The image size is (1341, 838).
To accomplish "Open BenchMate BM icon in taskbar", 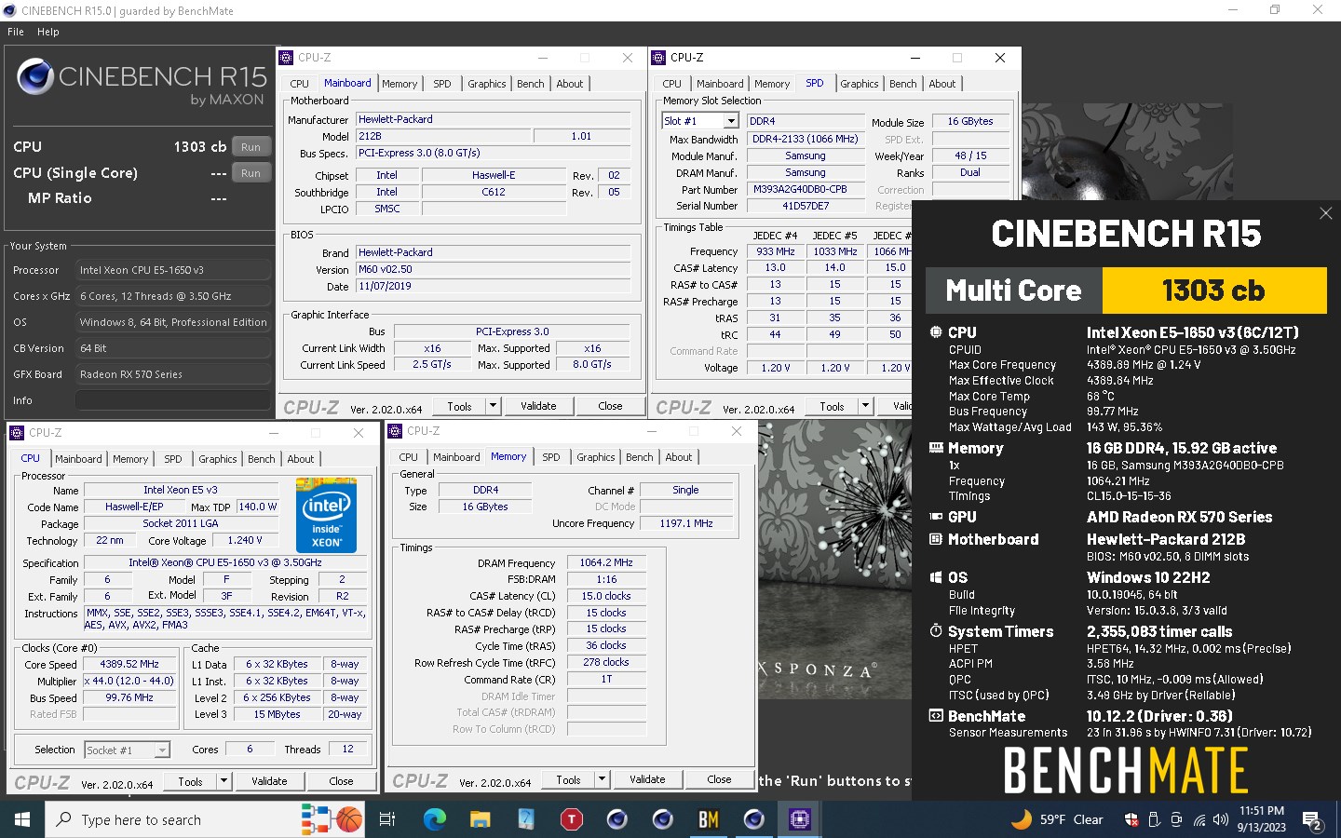I will pos(709,819).
